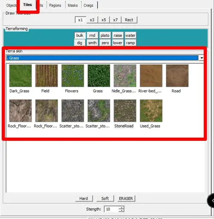Pick the second, greenish Rock_Floor tile

tap(47, 111)
